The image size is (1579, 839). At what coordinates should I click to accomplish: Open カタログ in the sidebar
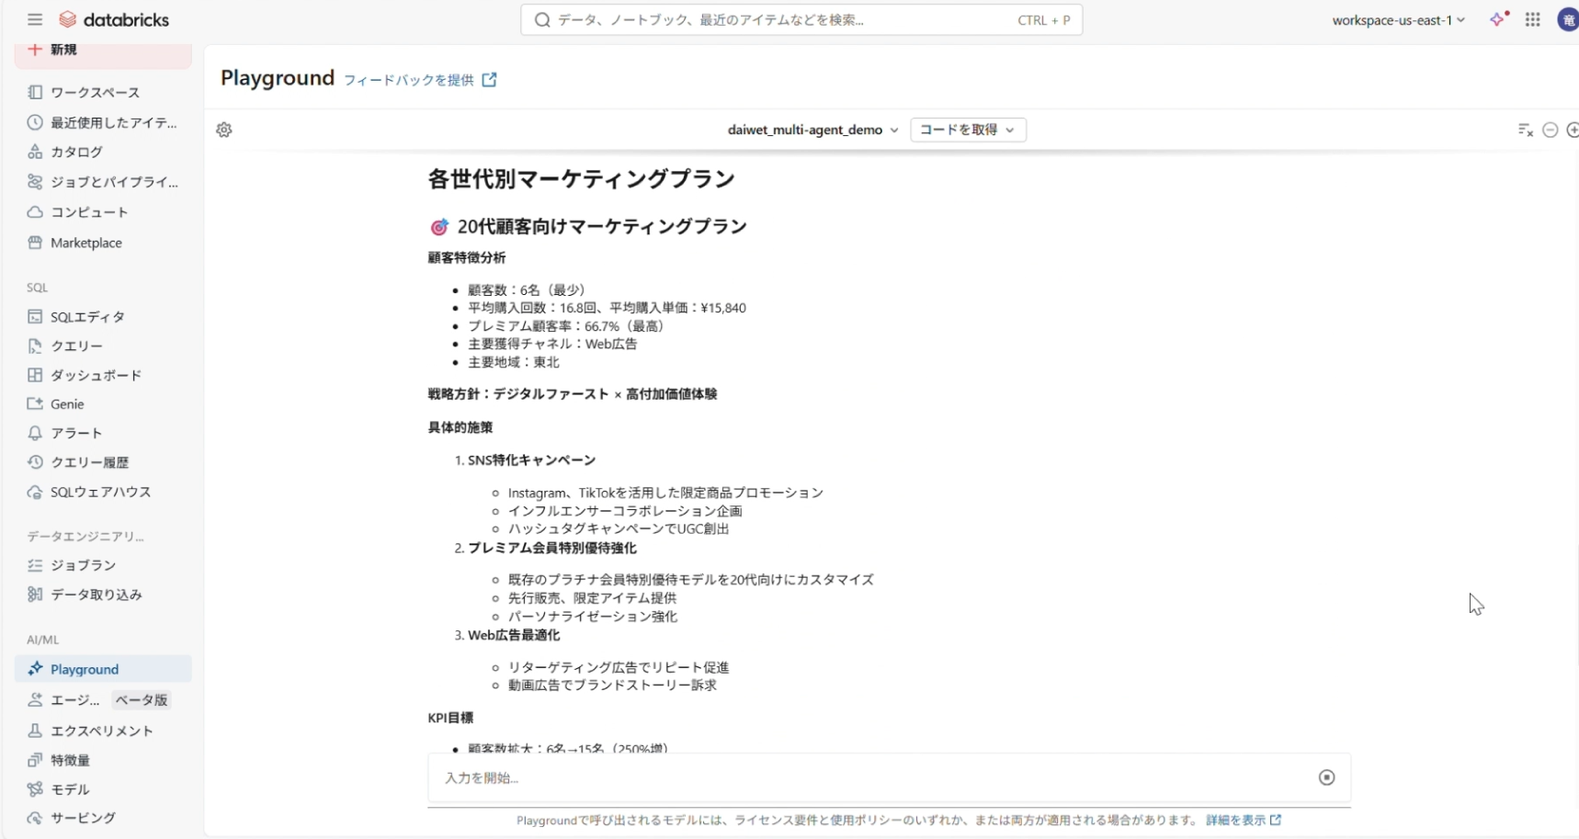pyautogui.click(x=76, y=152)
